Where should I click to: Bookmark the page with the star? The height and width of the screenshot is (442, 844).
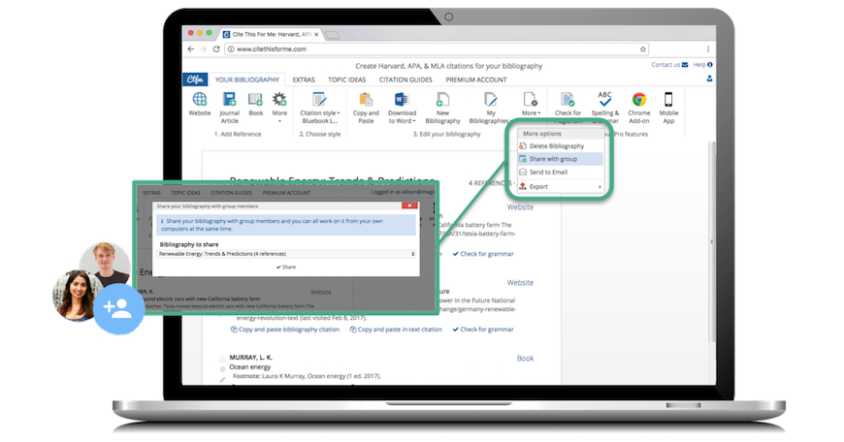point(642,48)
